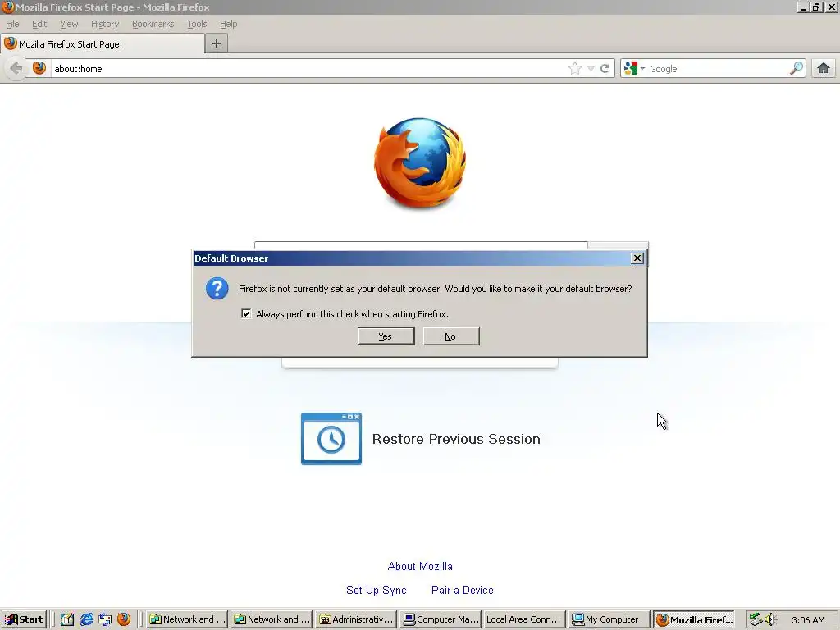This screenshot has height=630, width=840.
Task: Open the Bookmarks menu
Action: [153, 24]
